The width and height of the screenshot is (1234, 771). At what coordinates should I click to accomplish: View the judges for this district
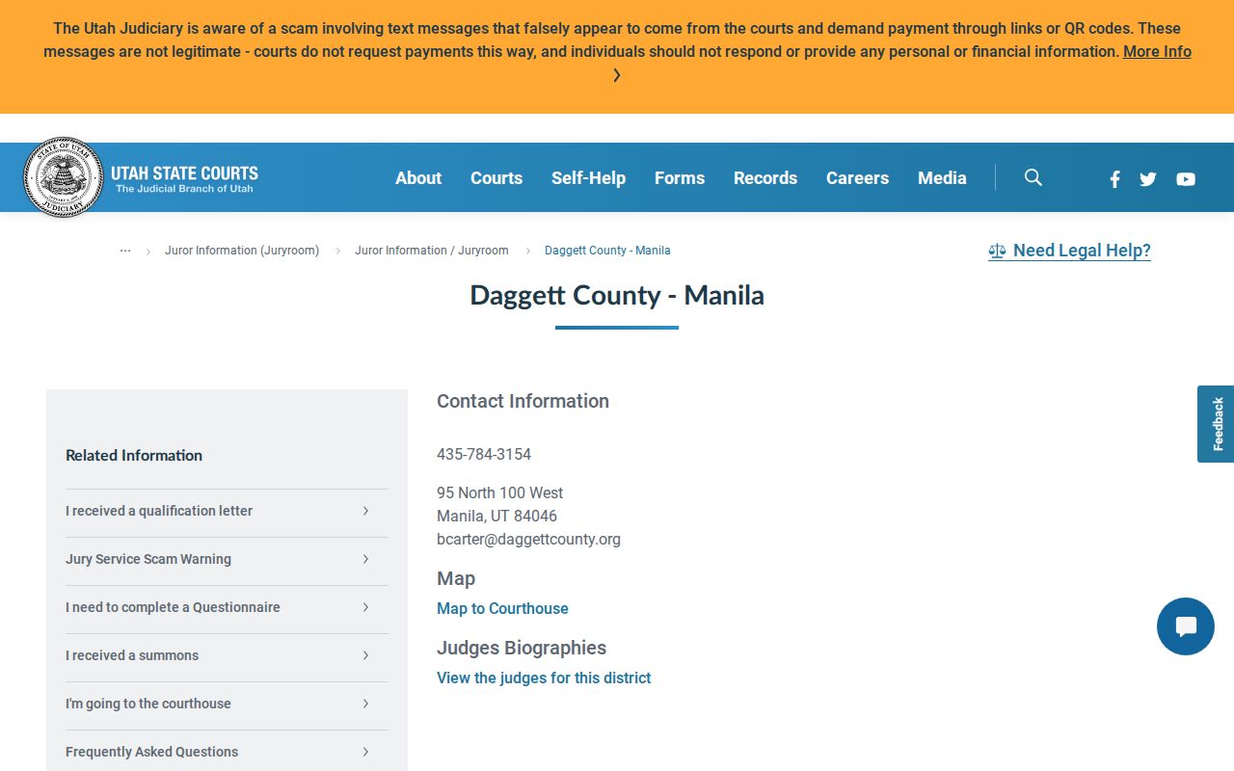[x=544, y=678]
